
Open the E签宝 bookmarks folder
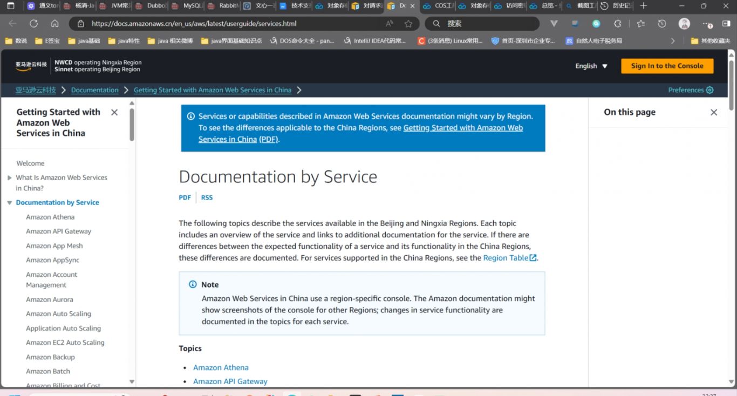pos(47,40)
